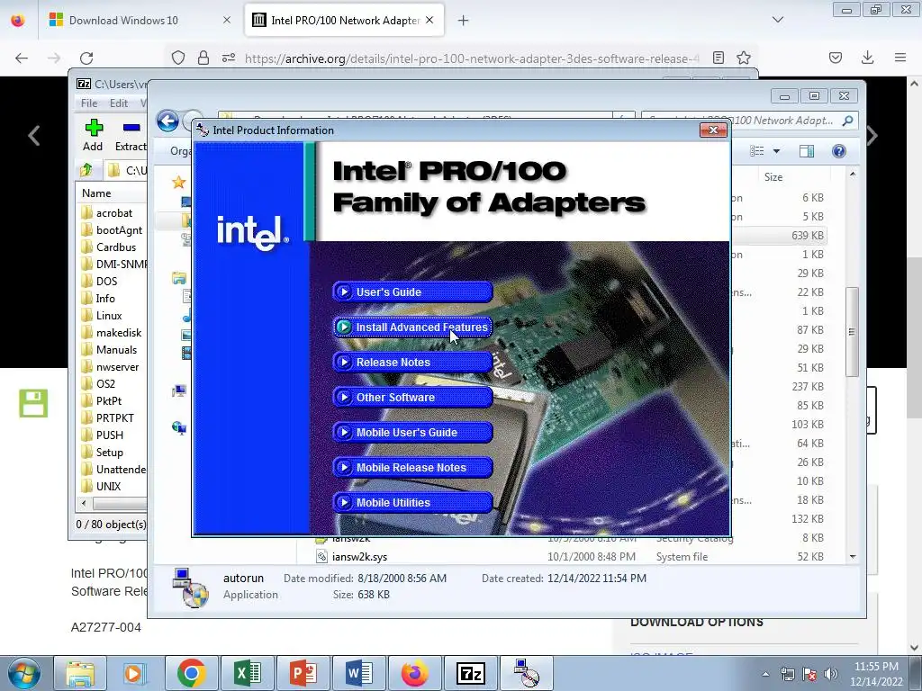Open Edit menu in 7-Zip
The image size is (922, 691).
(x=119, y=103)
